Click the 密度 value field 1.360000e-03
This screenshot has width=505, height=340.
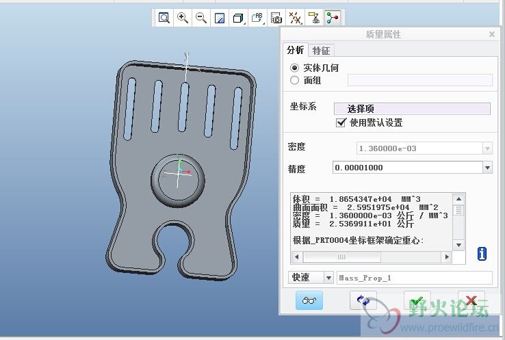(419, 148)
